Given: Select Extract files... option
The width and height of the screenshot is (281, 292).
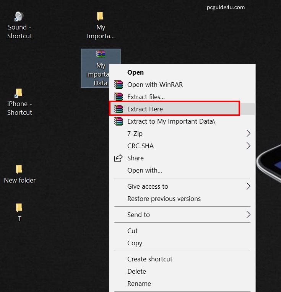Looking at the screenshot, I should 146,97.
